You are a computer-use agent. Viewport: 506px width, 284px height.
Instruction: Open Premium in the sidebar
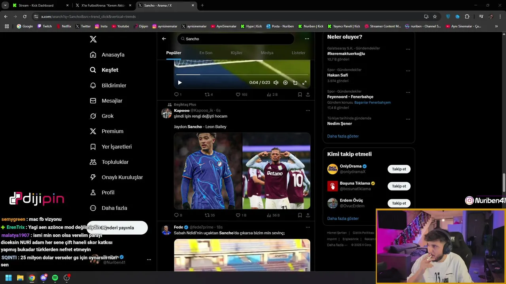pyautogui.click(x=106, y=131)
